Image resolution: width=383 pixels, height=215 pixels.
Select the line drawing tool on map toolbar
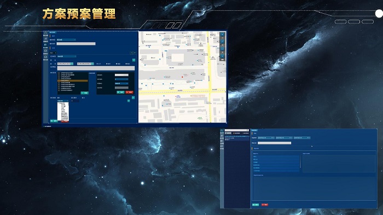222,42
